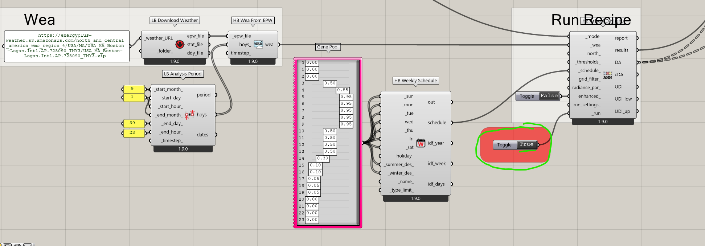Click the HB Weekly Schedule calendar icon
This screenshot has width=705, height=246.
(x=421, y=143)
